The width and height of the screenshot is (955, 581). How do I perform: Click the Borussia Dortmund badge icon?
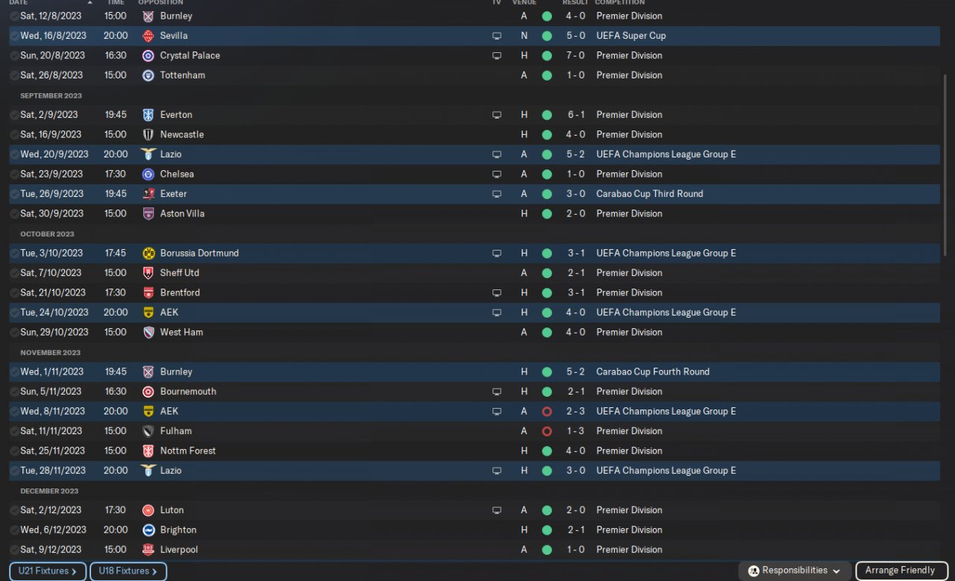(x=148, y=254)
